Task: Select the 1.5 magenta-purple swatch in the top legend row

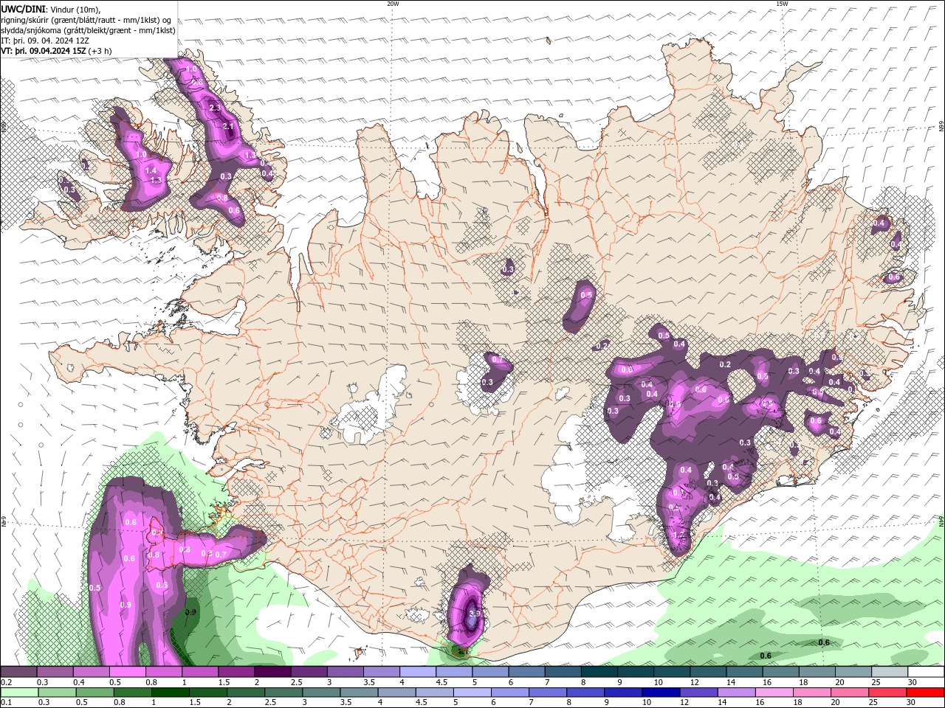Action: pos(236,672)
